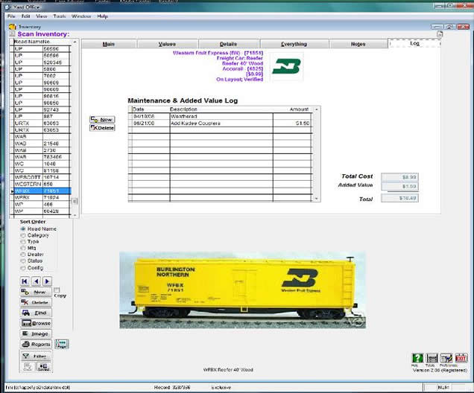Select the Add Kadee Couplers log entry
The width and height of the screenshot is (474, 393).
(221, 123)
